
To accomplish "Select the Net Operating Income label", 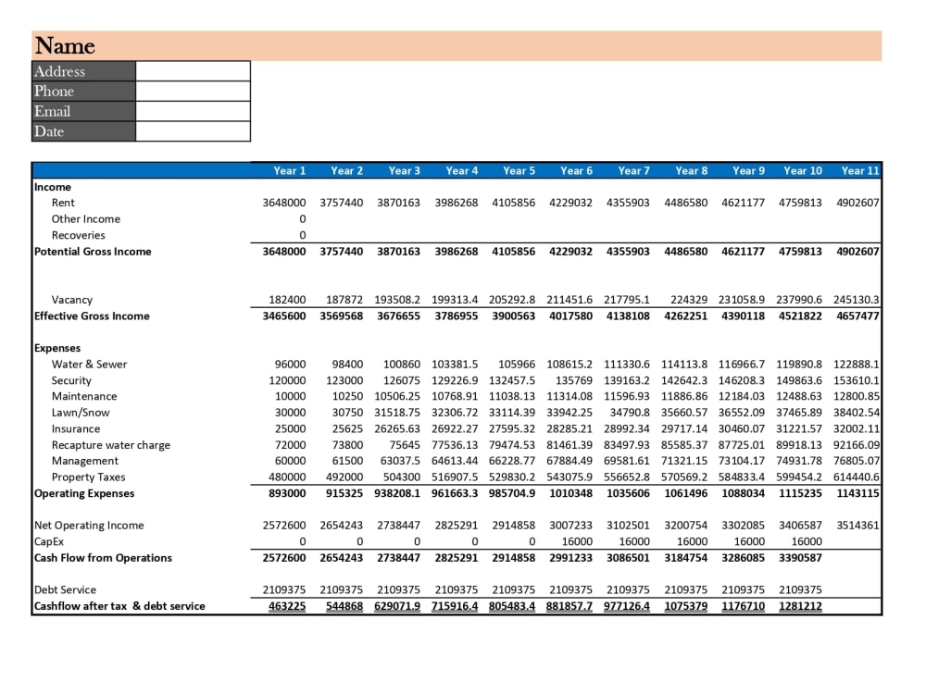I will (x=89, y=526).
